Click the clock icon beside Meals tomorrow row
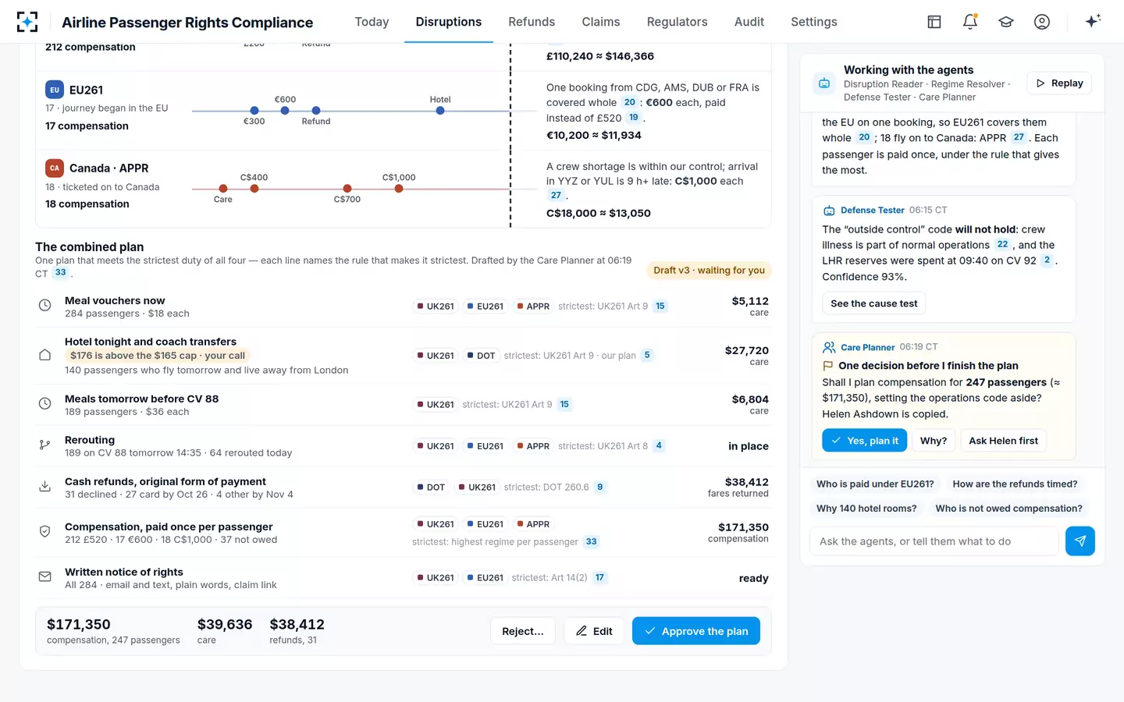1124x702 pixels. point(45,404)
